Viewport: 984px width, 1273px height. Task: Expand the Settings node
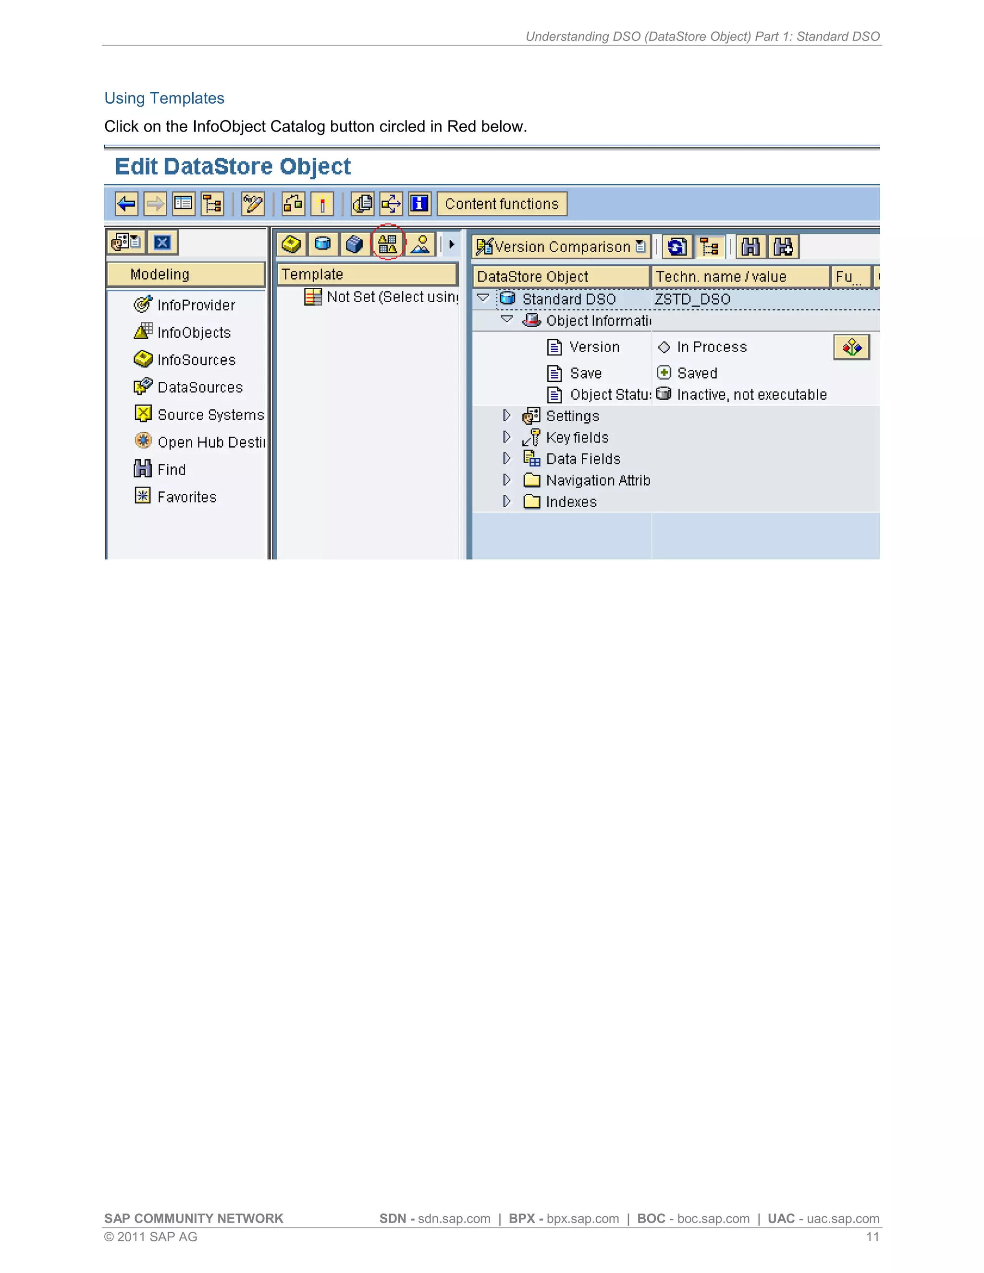507,416
